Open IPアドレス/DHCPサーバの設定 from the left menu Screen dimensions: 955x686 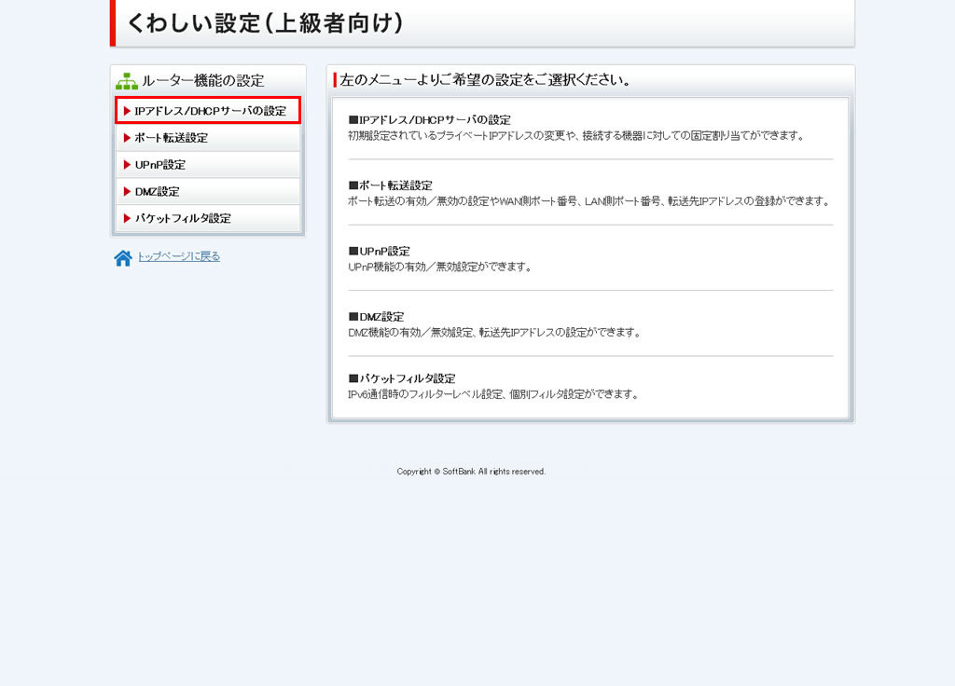pyautogui.click(x=210, y=111)
